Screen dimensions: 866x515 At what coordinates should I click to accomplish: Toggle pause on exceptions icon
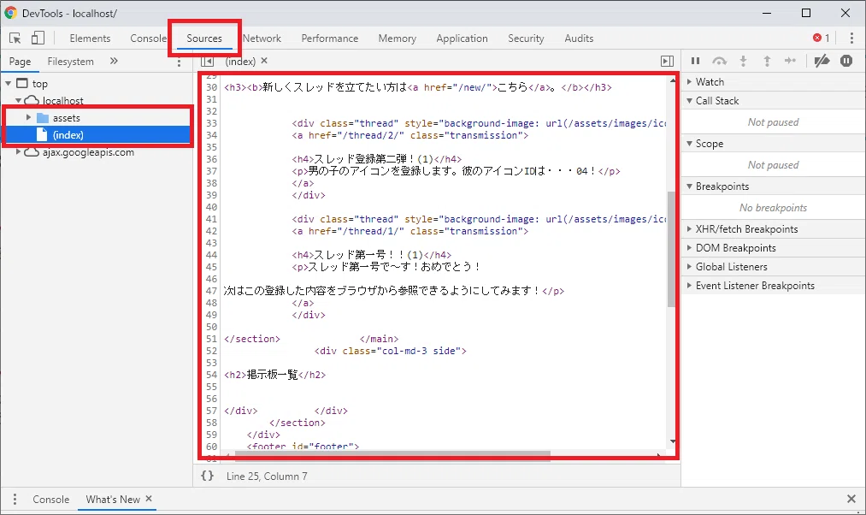(x=846, y=61)
